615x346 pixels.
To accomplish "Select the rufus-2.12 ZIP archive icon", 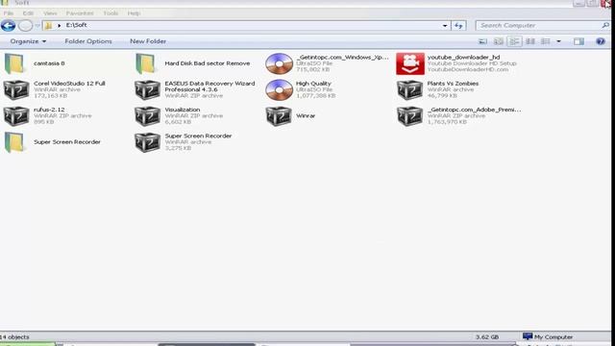I will [x=16, y=116].
